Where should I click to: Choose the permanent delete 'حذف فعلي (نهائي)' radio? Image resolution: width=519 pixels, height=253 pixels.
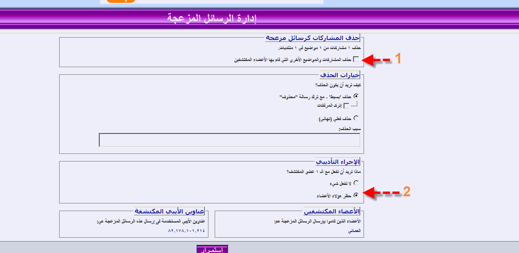click(x=356, y=118)
